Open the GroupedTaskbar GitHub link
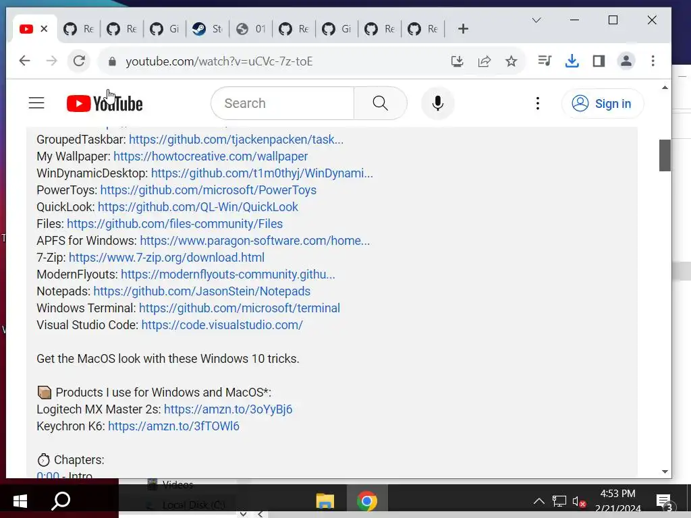Screen dimensions: 691x518 click(236, 140)
